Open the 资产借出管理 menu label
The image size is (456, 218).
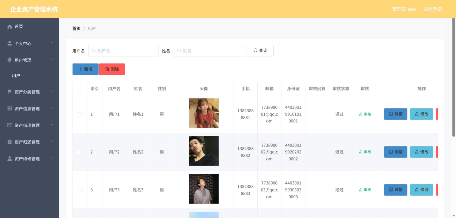pyautogui.click(x=27, y=125)
